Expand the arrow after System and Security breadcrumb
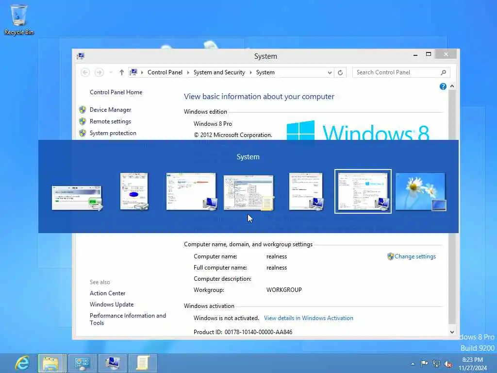The height and width of the screenshot is (373, 497). tap(250, 73)
